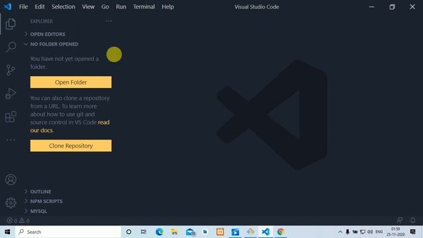Open the Source Control view icon
The width and height of the screenshot is (423, 238).
pos(11,70)
